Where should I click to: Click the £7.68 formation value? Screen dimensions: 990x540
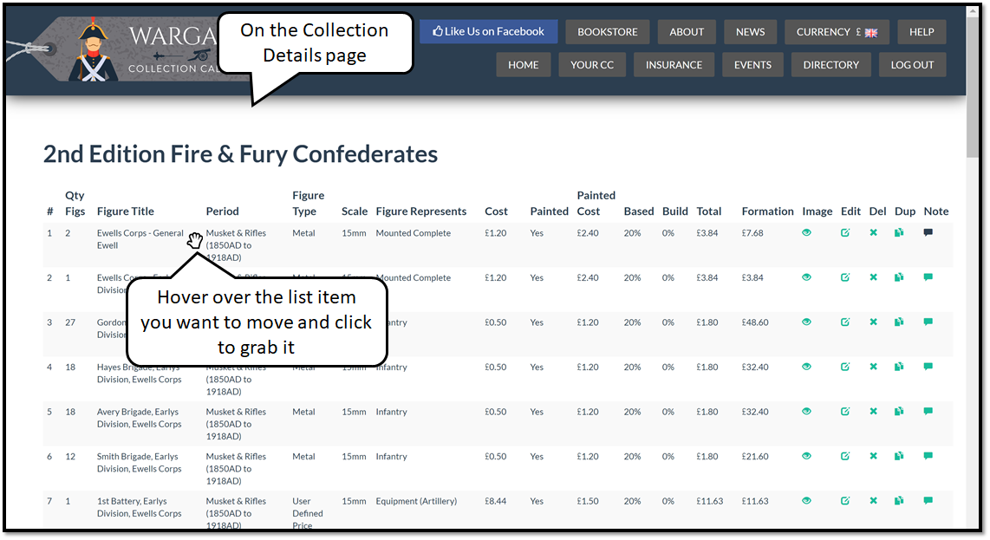point(752,232)
